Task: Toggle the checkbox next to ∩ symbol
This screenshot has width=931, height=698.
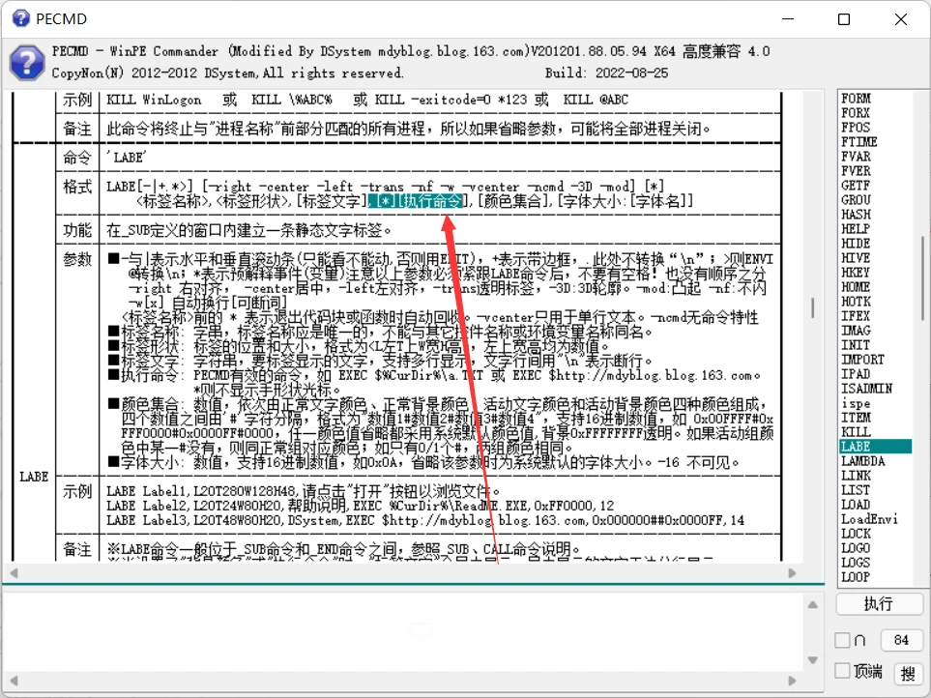Action: [x=842, y=640]
